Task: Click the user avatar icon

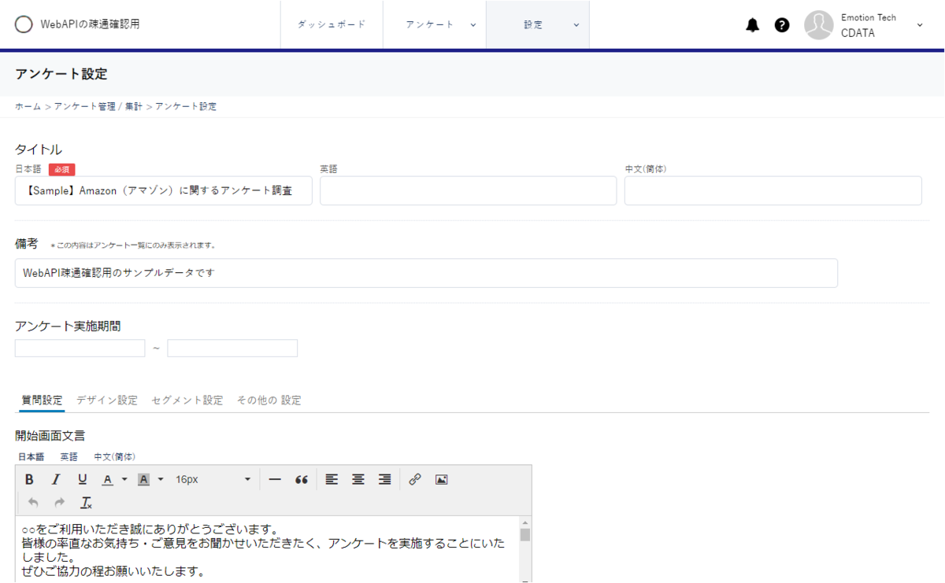Action: coord(819,25)
